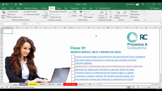The width and height of the screenshot is (162, 91).
Task: Select De una tabla o rango
Action: click(x=15, y=17)
